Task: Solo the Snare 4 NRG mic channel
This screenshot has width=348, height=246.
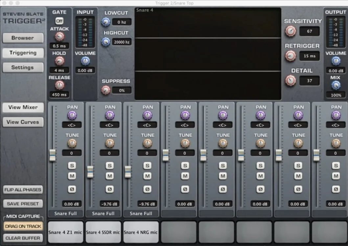Action: pos(147,166)
